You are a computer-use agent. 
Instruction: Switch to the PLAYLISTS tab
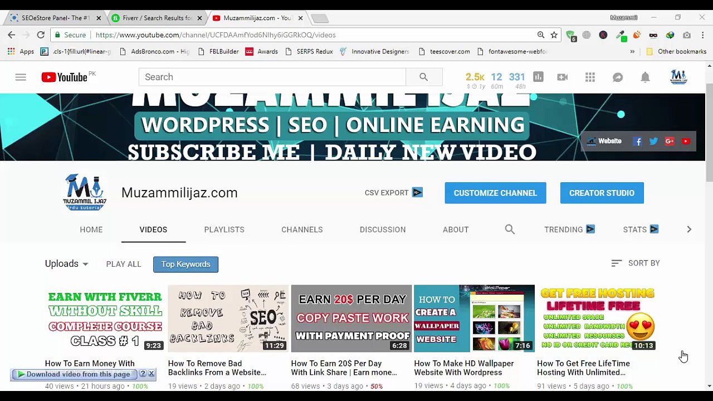click(x=224, y=229)
